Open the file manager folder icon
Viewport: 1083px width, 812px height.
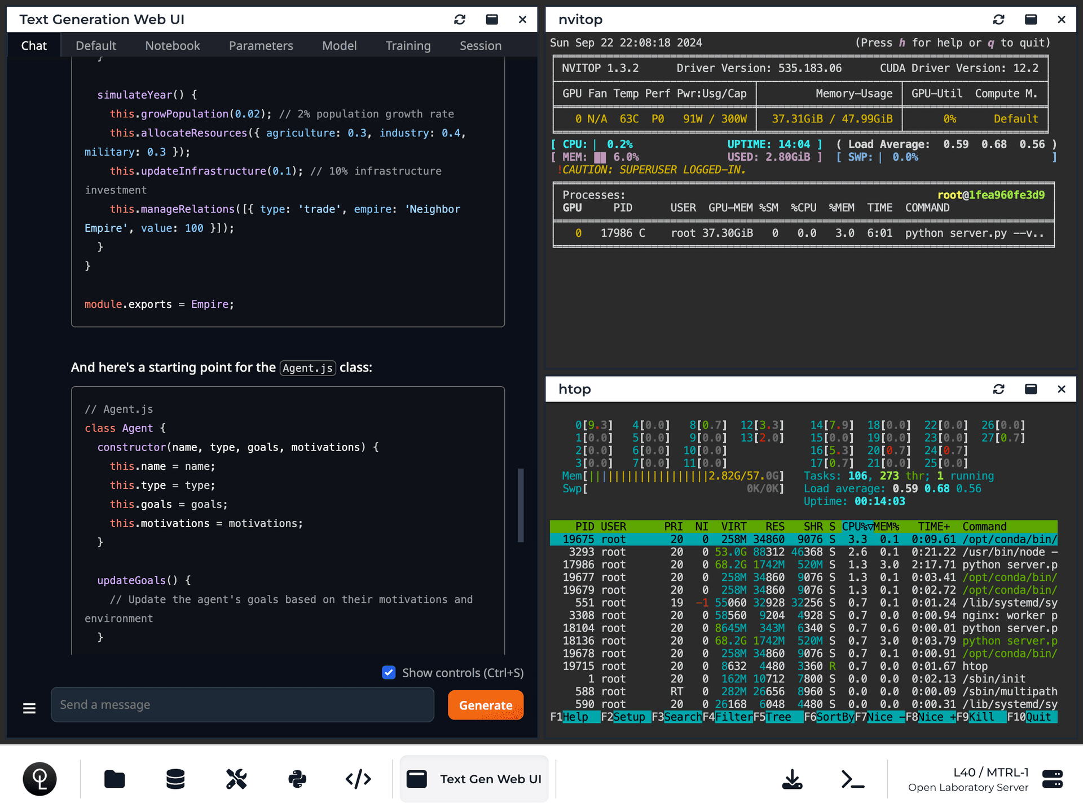(x=115, y=779)
